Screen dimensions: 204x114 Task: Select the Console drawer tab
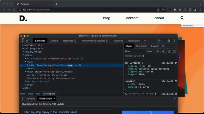31,98
